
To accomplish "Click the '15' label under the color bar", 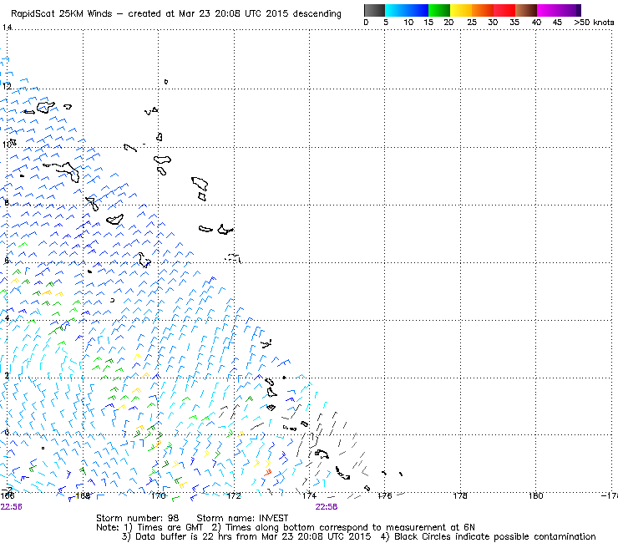I will click(x=428, y=23).
